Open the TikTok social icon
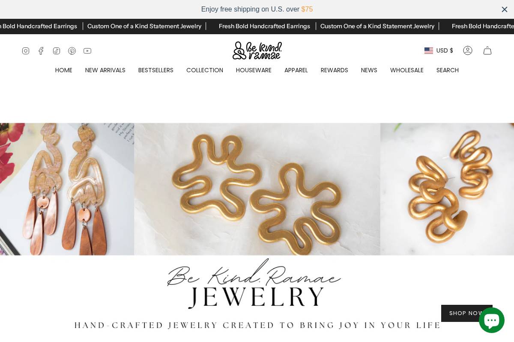 pyautogui.click(x=57, y=51)
